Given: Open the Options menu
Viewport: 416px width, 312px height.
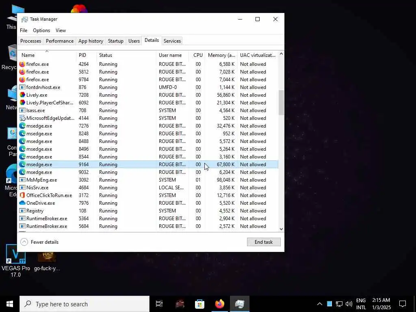Looking at the screenshot, I should (41, 30).
